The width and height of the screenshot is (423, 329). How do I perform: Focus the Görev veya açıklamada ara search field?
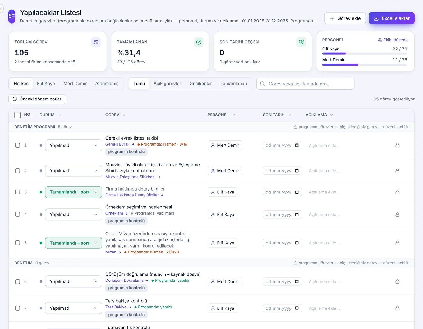pyautogui.click(x=305, y=84)
